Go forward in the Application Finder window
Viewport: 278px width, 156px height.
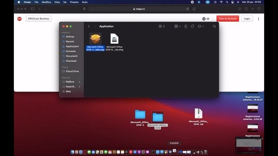pos(95,26)
